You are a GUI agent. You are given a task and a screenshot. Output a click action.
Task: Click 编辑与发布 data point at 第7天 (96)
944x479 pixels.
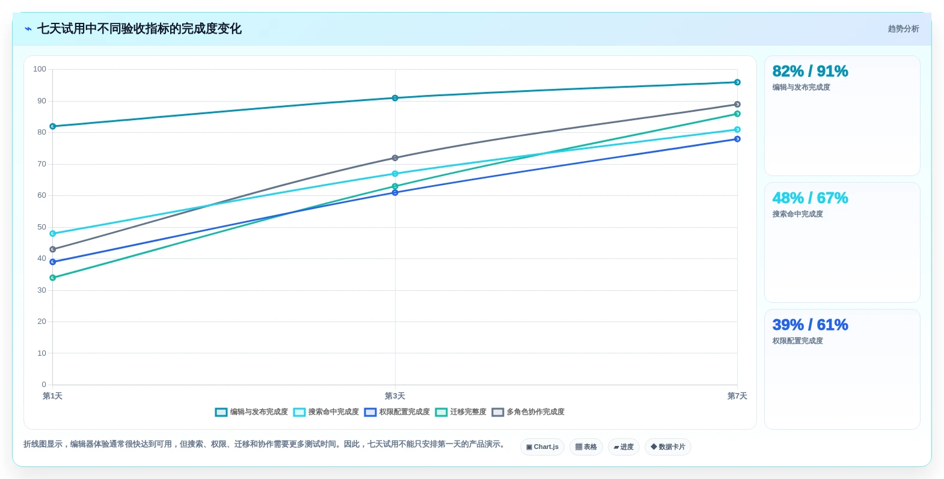pos(737,82)
